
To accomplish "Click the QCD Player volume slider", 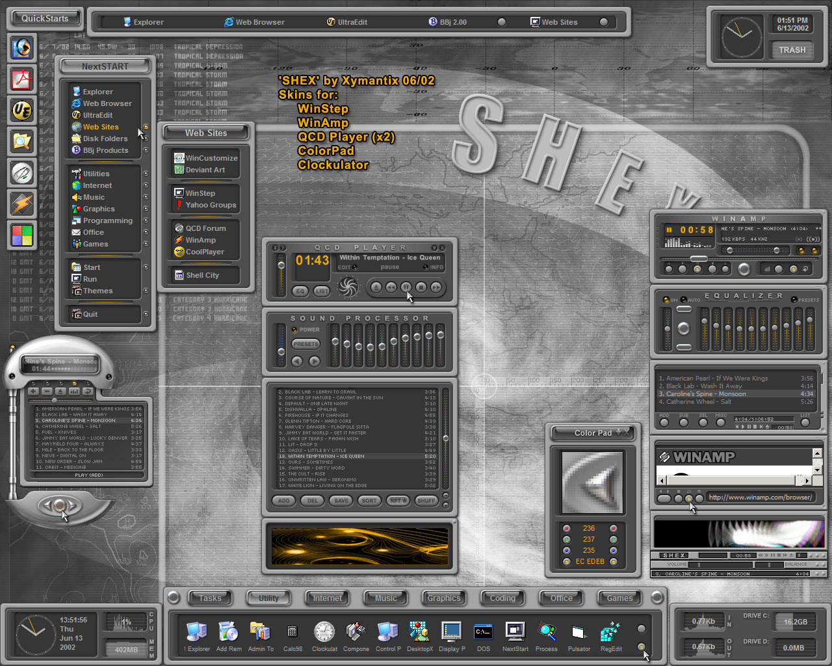I will pos(281,274).
